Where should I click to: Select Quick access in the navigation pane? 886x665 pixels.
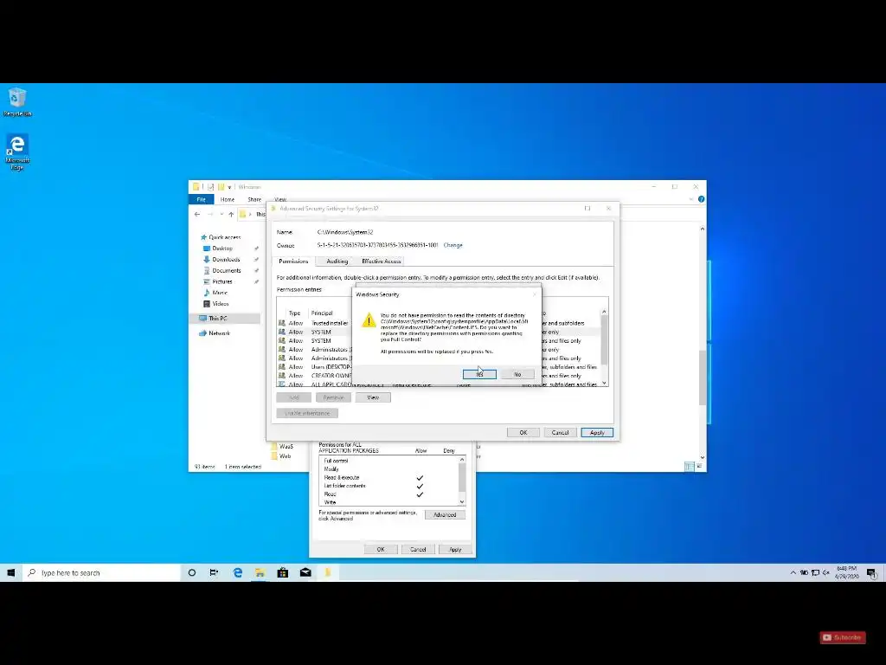(221, 237)
